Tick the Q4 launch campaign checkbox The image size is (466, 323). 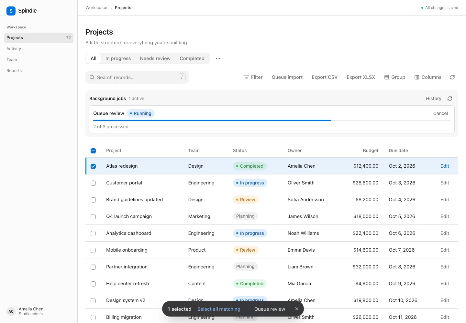click(93, 217)
